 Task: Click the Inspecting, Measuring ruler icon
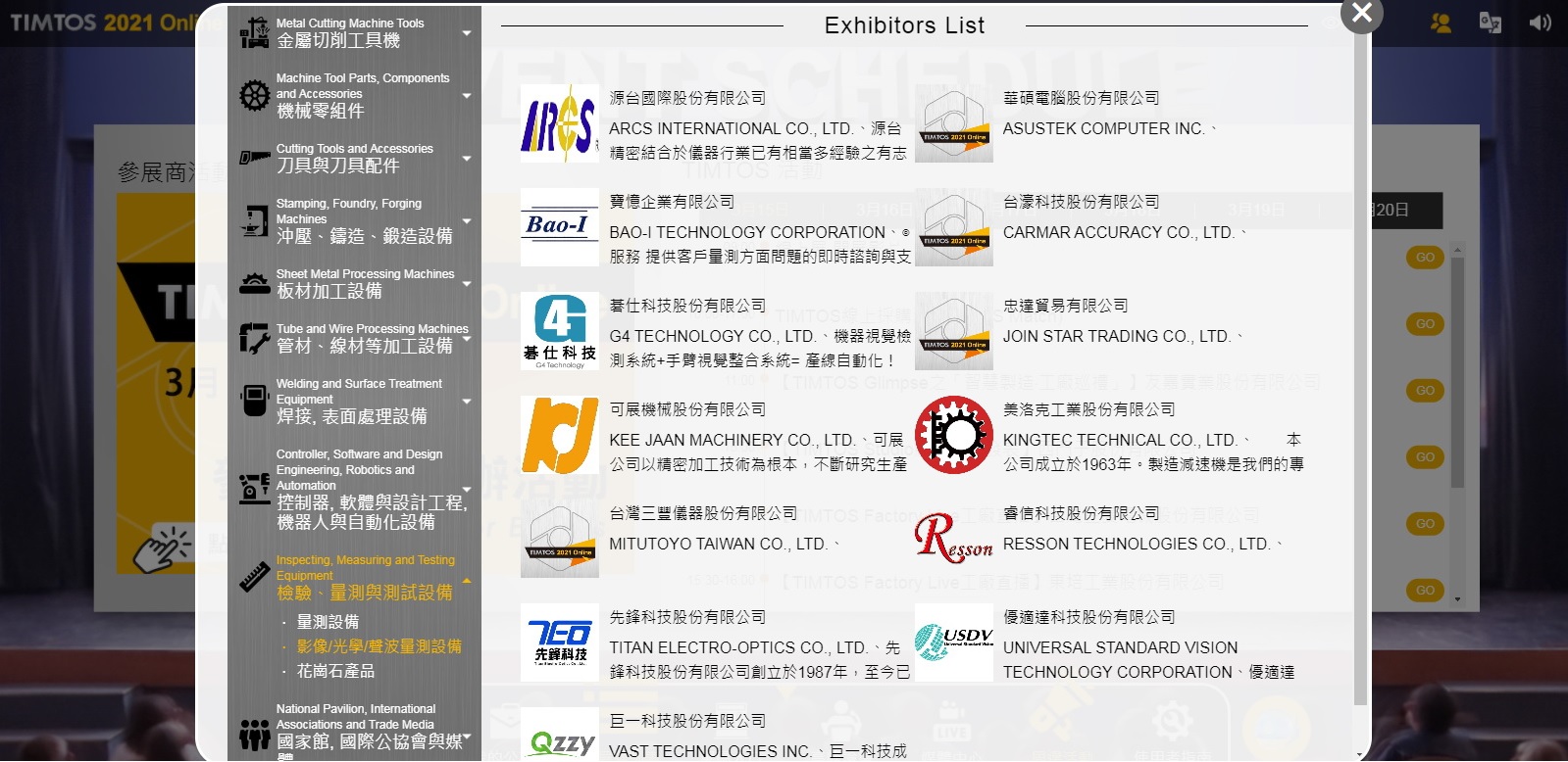tap(254, 577)
